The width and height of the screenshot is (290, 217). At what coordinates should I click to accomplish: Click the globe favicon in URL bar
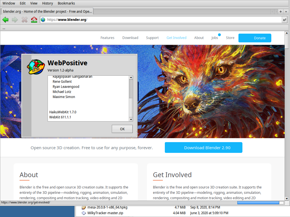43,19
